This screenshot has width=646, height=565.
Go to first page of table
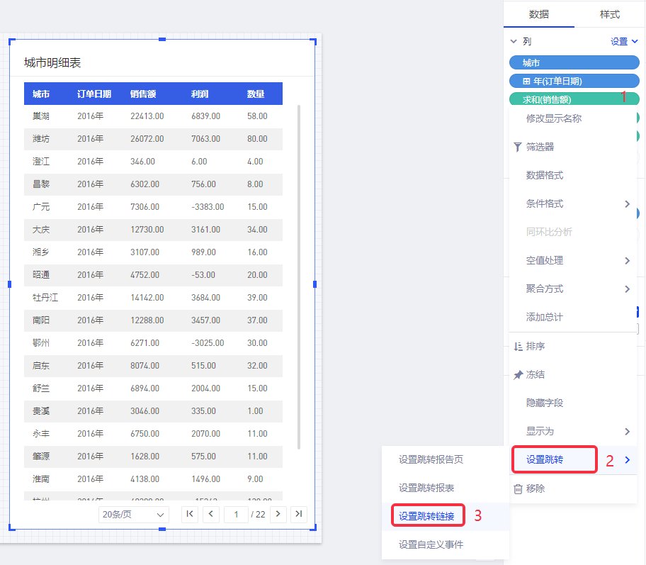(x=190, y=514)
